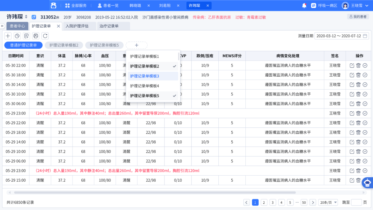Edit the 05-30 22:00 record with pencil icon
The height and width of the screenshot is (210, 373).
(x=352, y=65)
